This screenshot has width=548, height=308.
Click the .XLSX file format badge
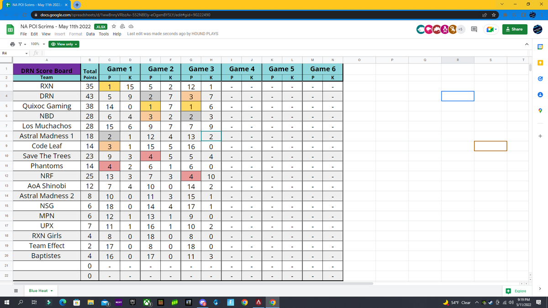tap(101, 26)
